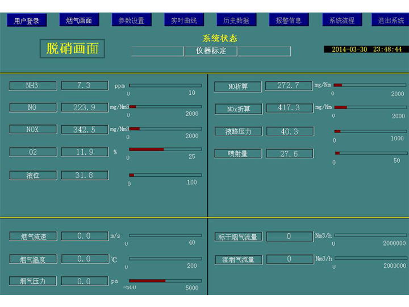Screen dimensions: 409x307
Task: Click the 液位 level progress bar
Action: (x=165, y=175)
